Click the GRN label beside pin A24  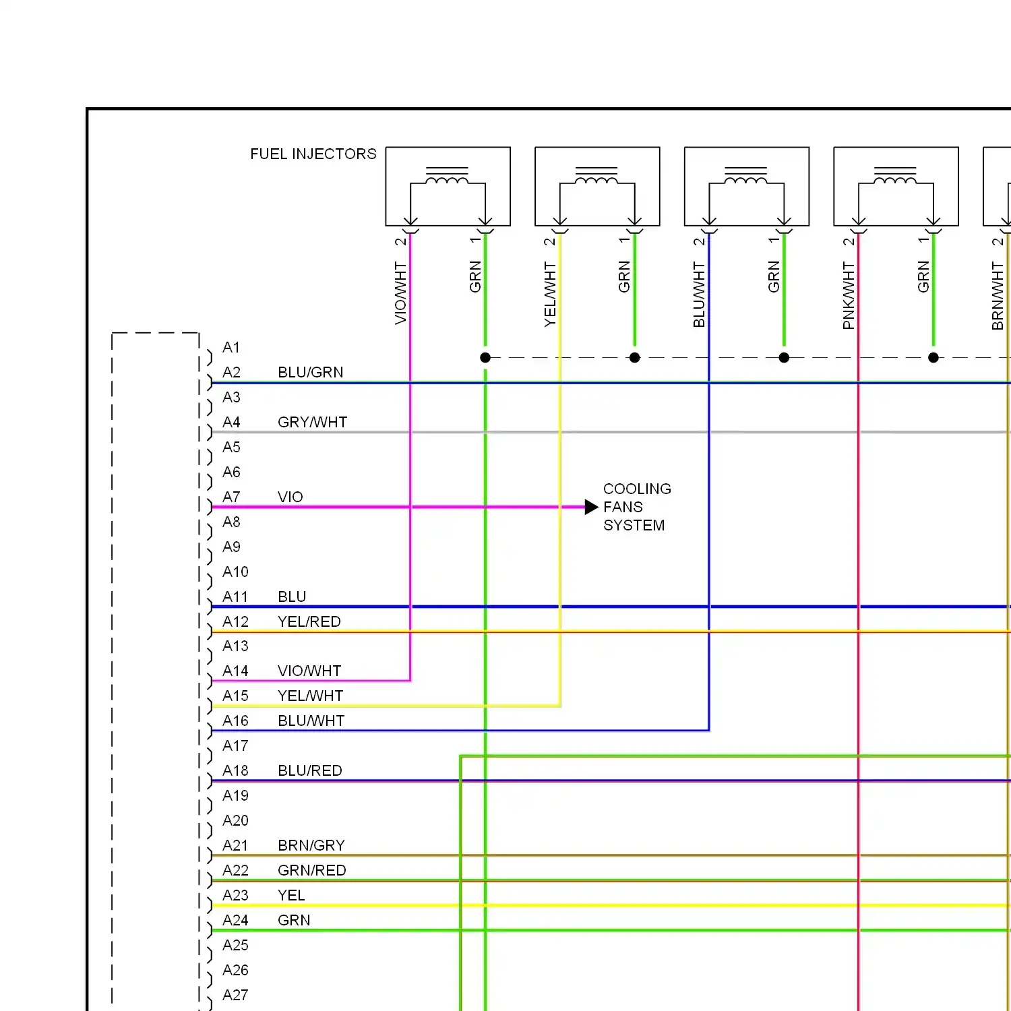(294, 921)
